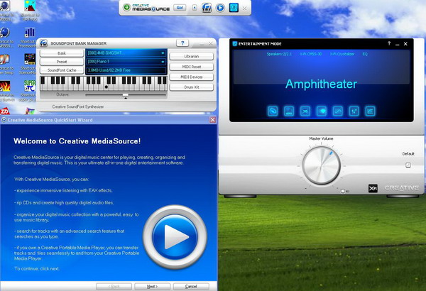Screen dimensions: 426x291
Task: Open the ScienceMark desktop shortcut
Action: tap(30, 59)
